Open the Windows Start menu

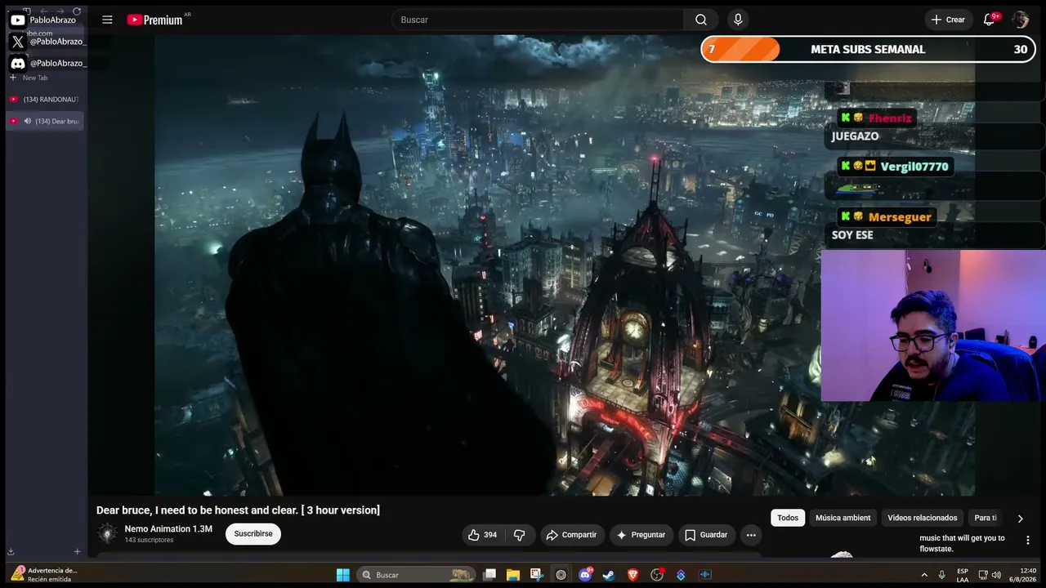click(343, 575)
